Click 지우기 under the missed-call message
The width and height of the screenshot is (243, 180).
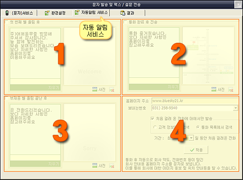35,164
